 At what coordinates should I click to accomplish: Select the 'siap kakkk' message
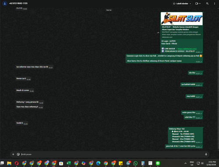point(194,96)
